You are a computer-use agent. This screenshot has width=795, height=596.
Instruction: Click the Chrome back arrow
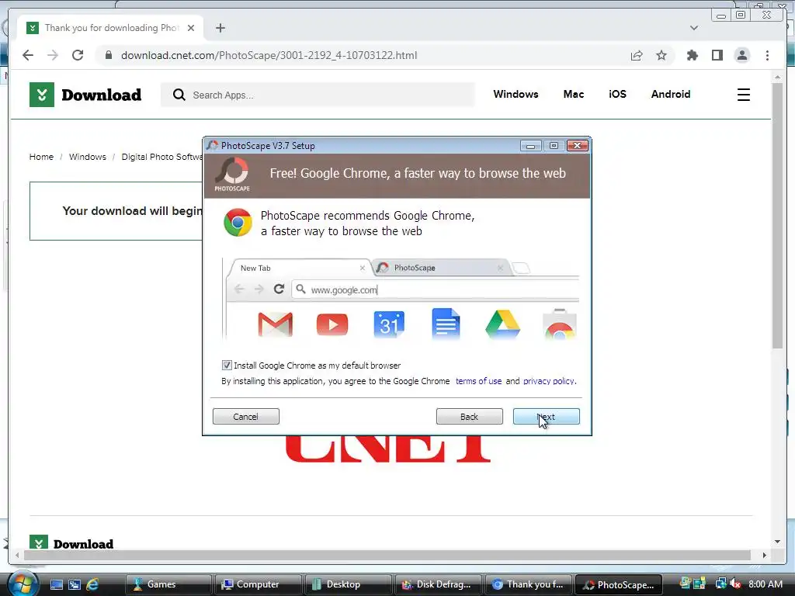[x=28, y=55]
